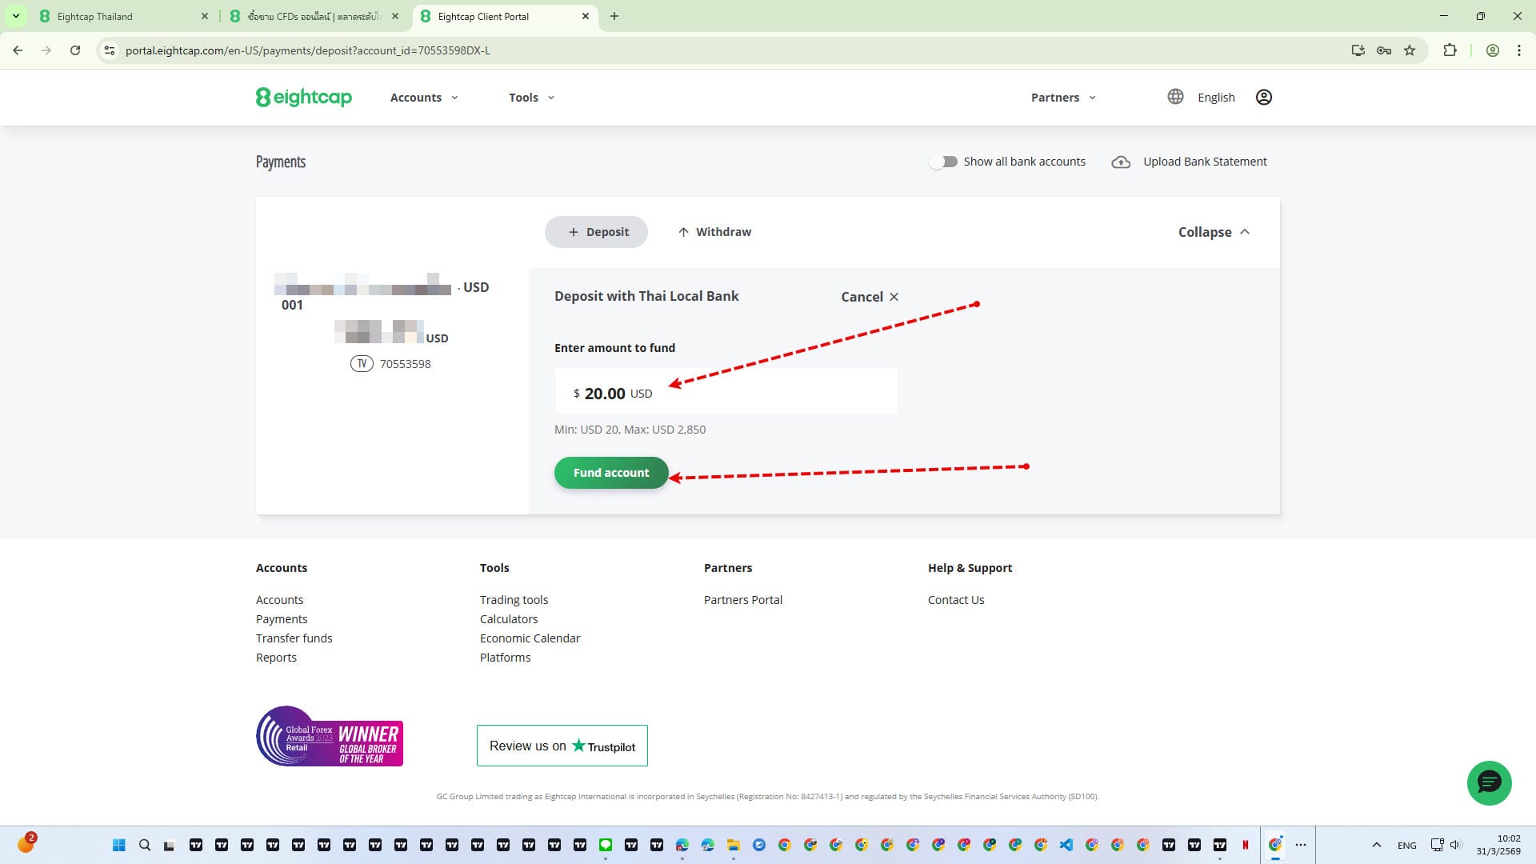Select the Deposit tab
Viewport: 1536px width, 864px height.
click(x=597, y=232)
